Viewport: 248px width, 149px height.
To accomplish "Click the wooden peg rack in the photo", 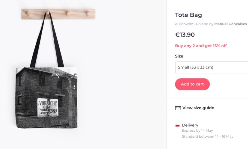I will click(x=58, y=14).
